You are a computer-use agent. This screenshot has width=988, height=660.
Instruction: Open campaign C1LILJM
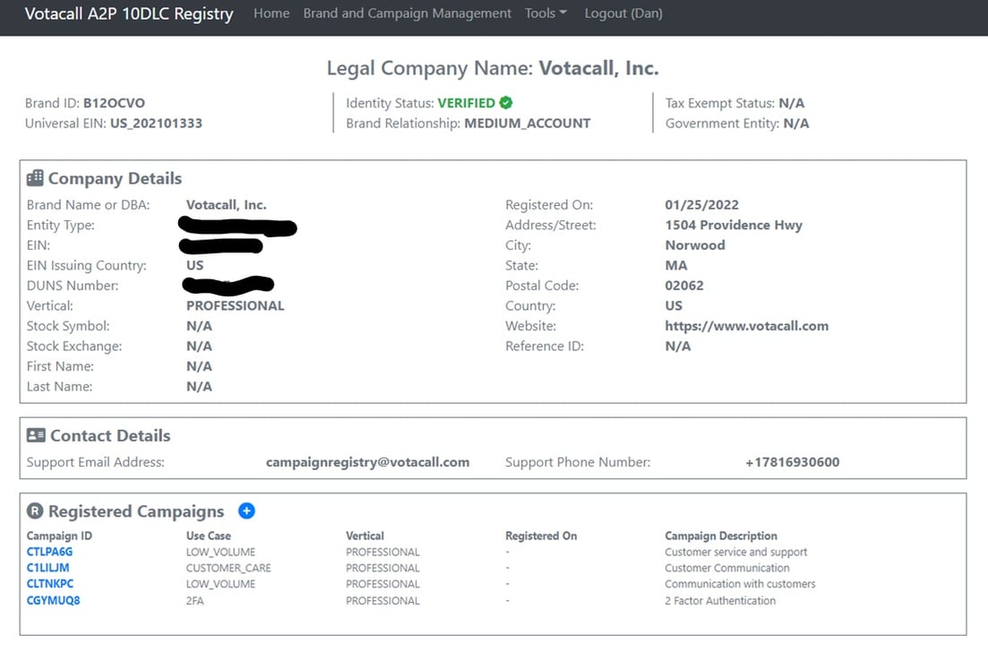(x=47, y=568)
